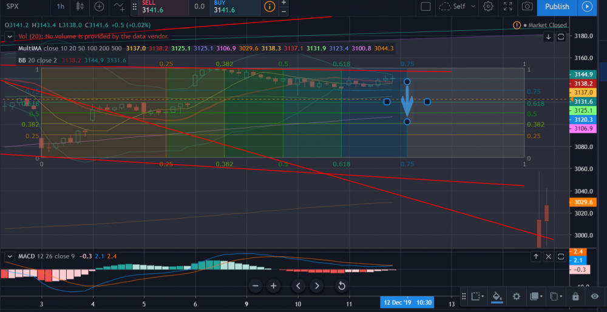Open the indicators menu icon
607x312 pixels.
121,7
